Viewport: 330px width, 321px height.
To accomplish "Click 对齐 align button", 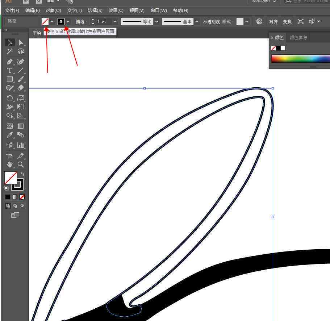I will (x=273, y=21).
